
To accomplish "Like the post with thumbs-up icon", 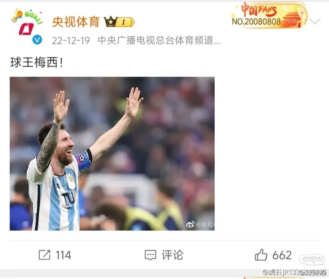I will click(261, 255).
